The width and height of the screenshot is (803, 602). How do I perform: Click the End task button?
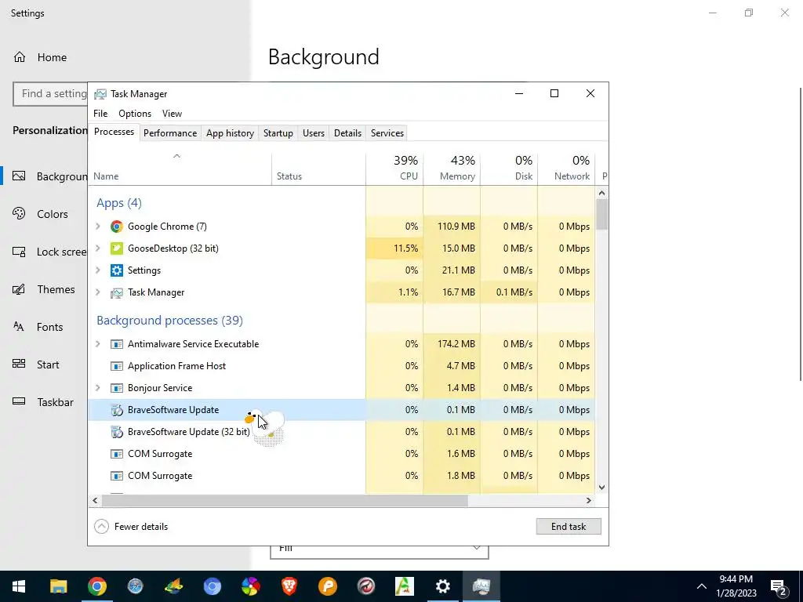(x=569, y=526)
